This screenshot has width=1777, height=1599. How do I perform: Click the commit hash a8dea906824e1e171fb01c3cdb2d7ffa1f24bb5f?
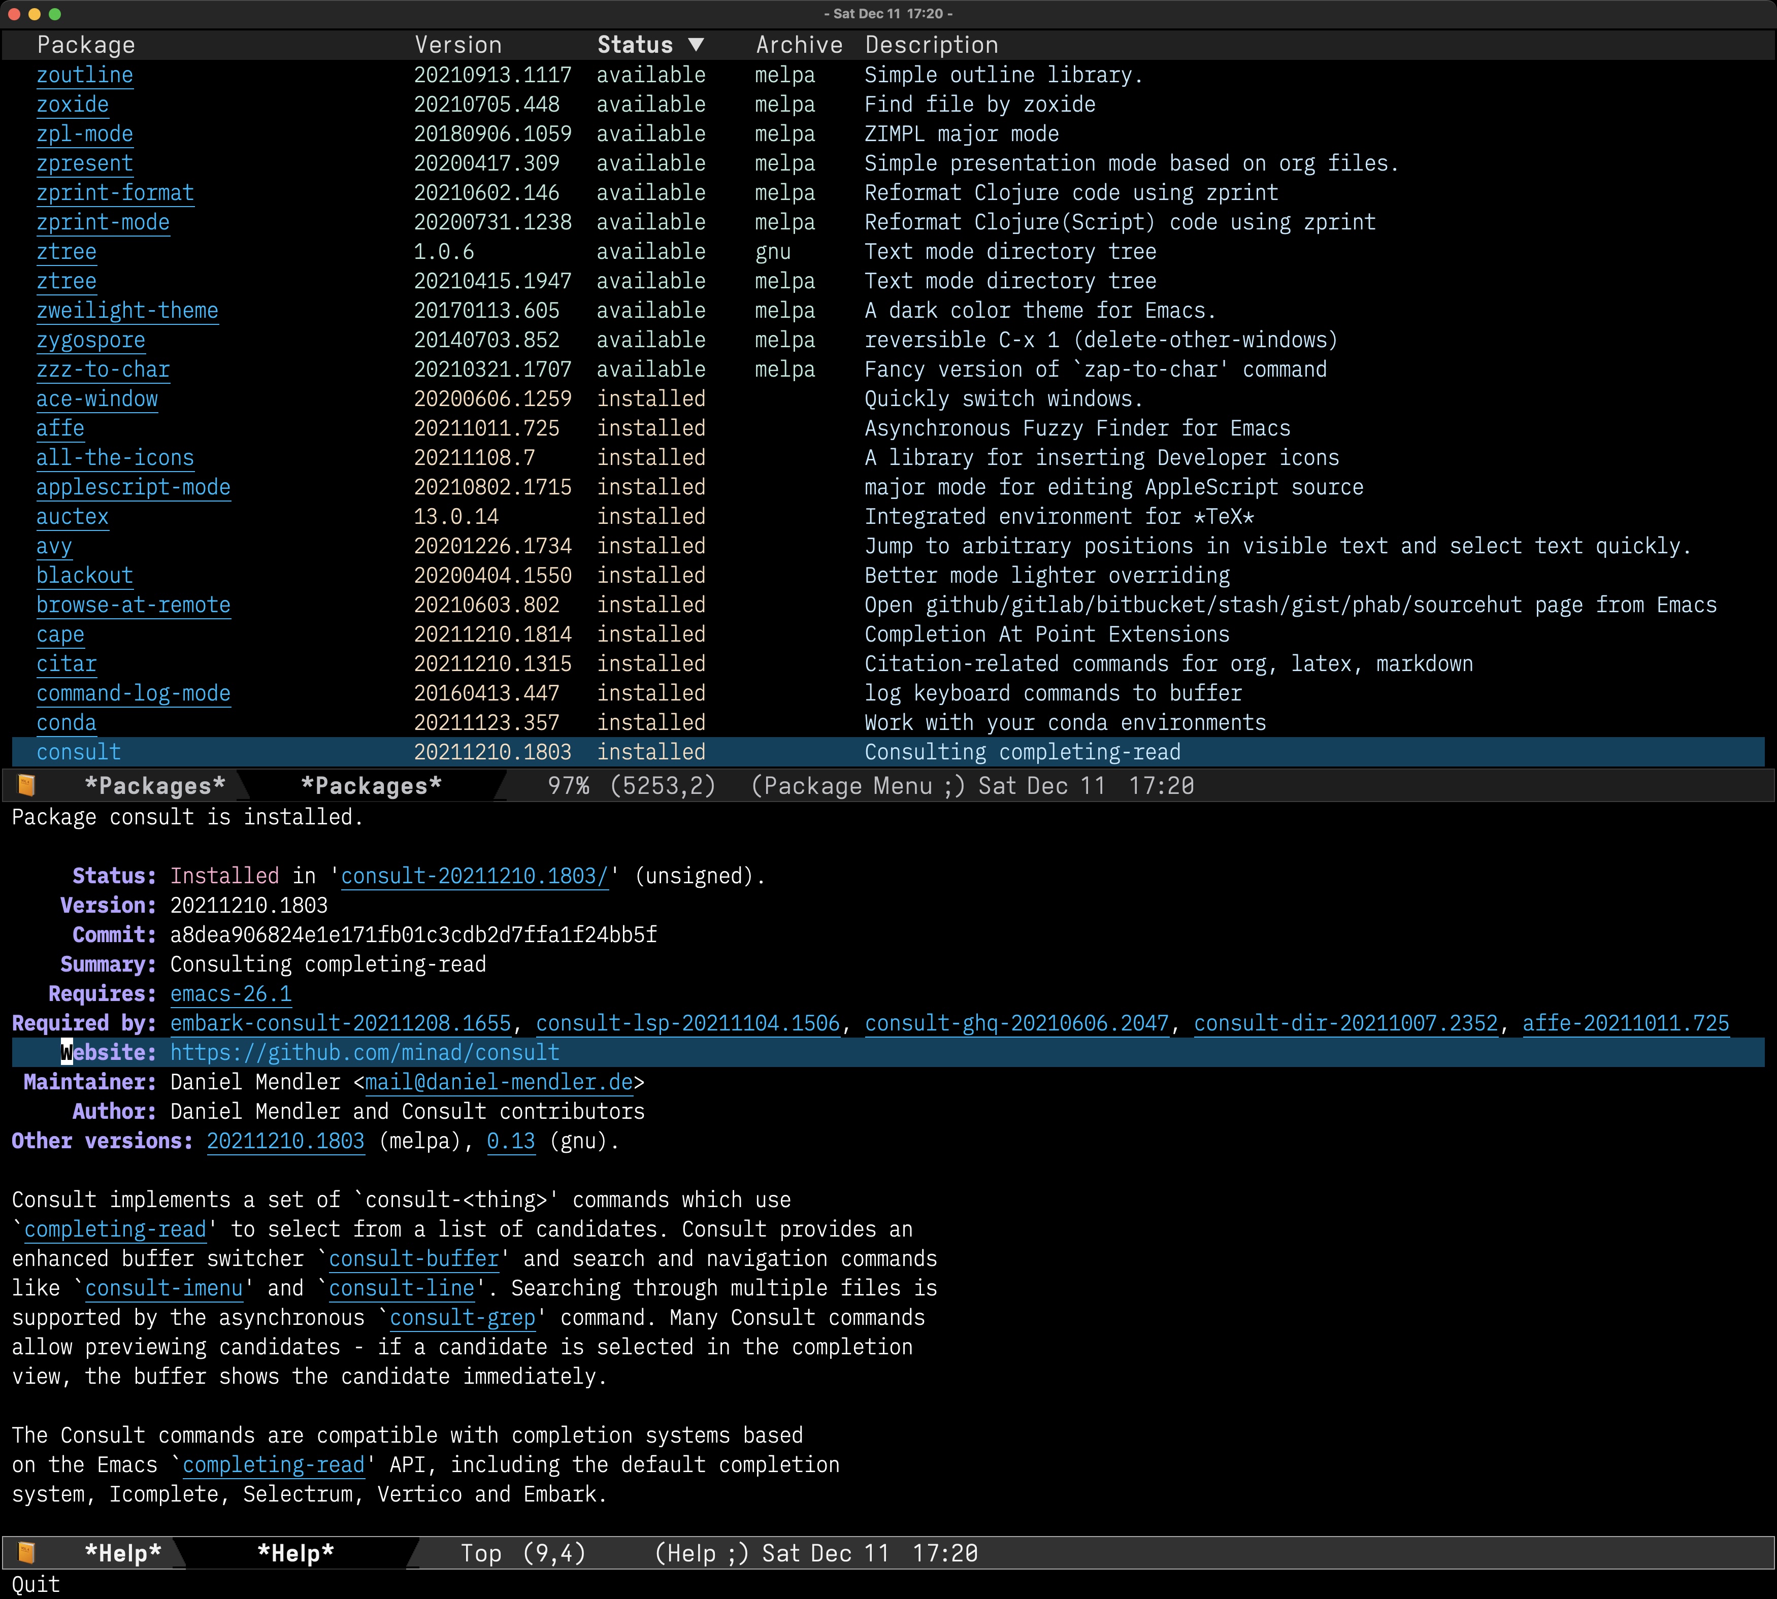[x=413, y=935]
